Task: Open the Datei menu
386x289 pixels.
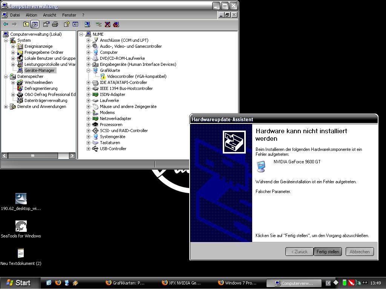Action: pos(15,15)
